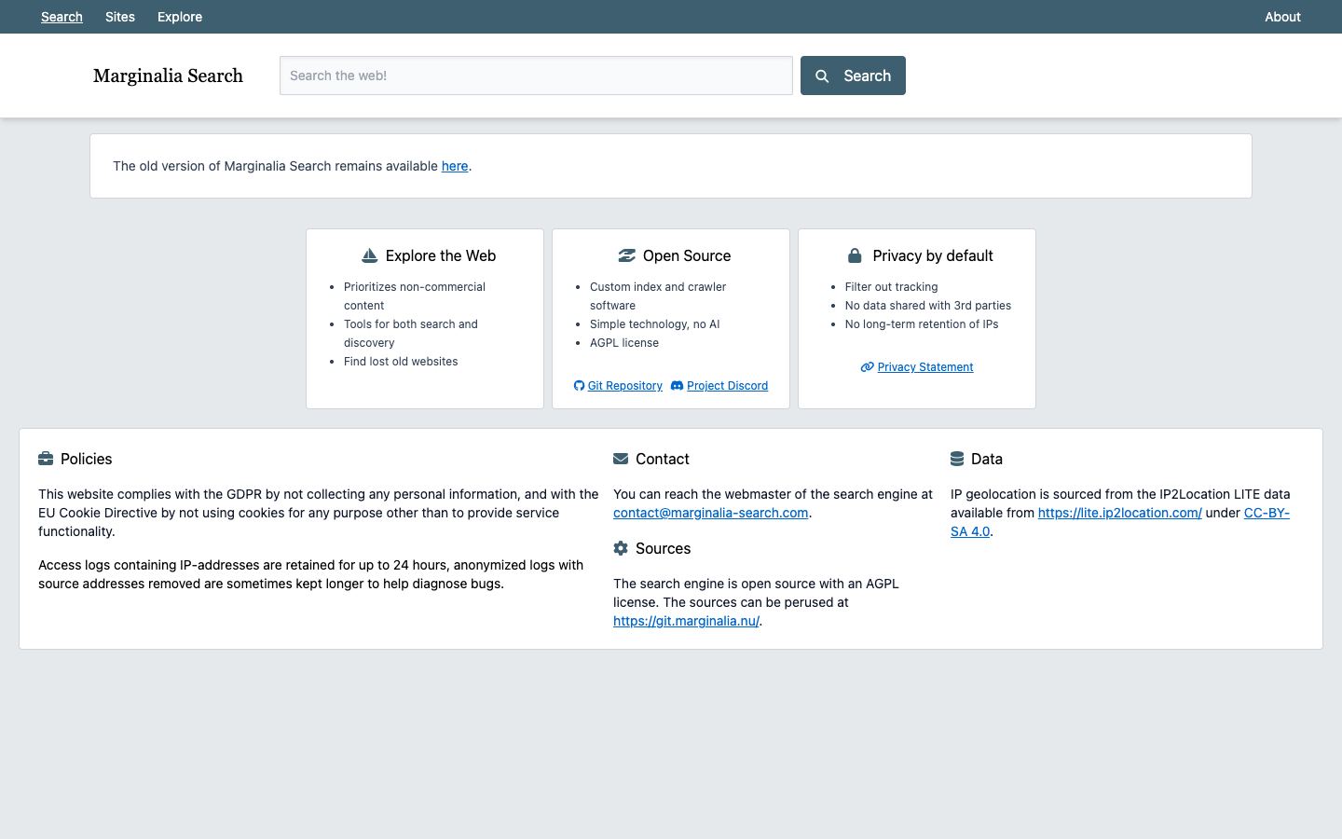Click the gear icon beside Sources
This screenshot has width=1342, height=839.
click(621, 548)
